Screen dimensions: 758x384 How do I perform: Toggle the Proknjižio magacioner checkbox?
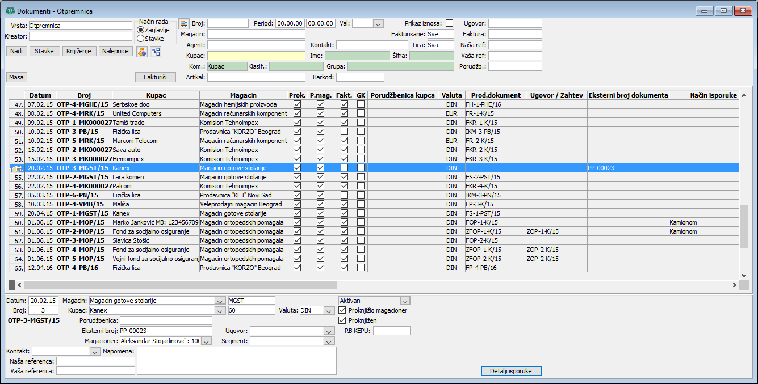click(x=342, y=310)
